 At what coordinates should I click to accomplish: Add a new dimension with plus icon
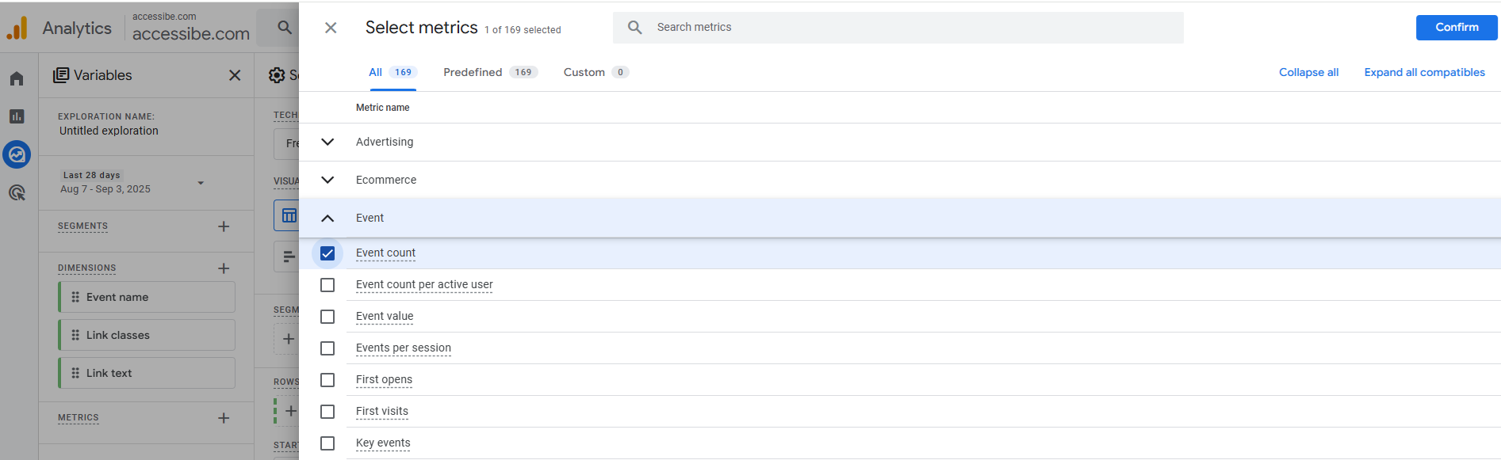[x=224, y=268]
